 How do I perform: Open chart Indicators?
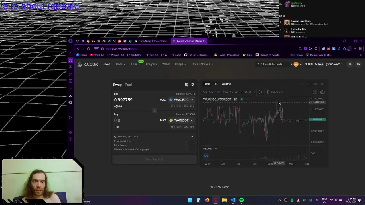275,92
